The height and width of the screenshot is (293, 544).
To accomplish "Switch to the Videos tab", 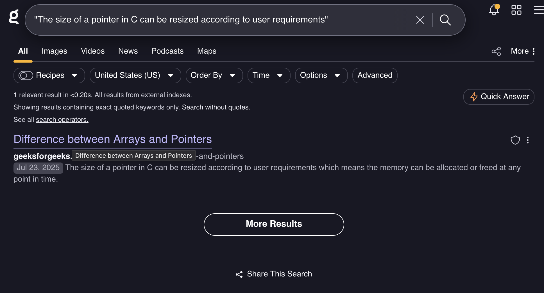I will coord(93,51).
